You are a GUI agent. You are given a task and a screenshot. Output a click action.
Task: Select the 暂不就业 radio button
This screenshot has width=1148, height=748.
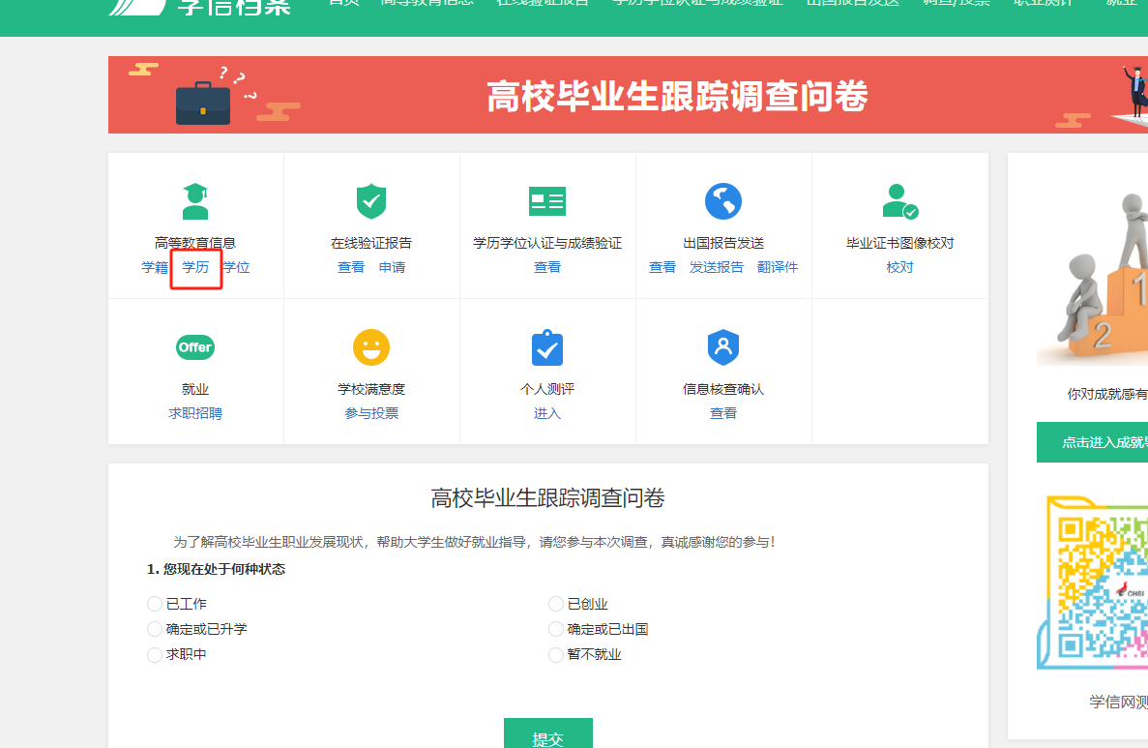click(x=556, y=654)
